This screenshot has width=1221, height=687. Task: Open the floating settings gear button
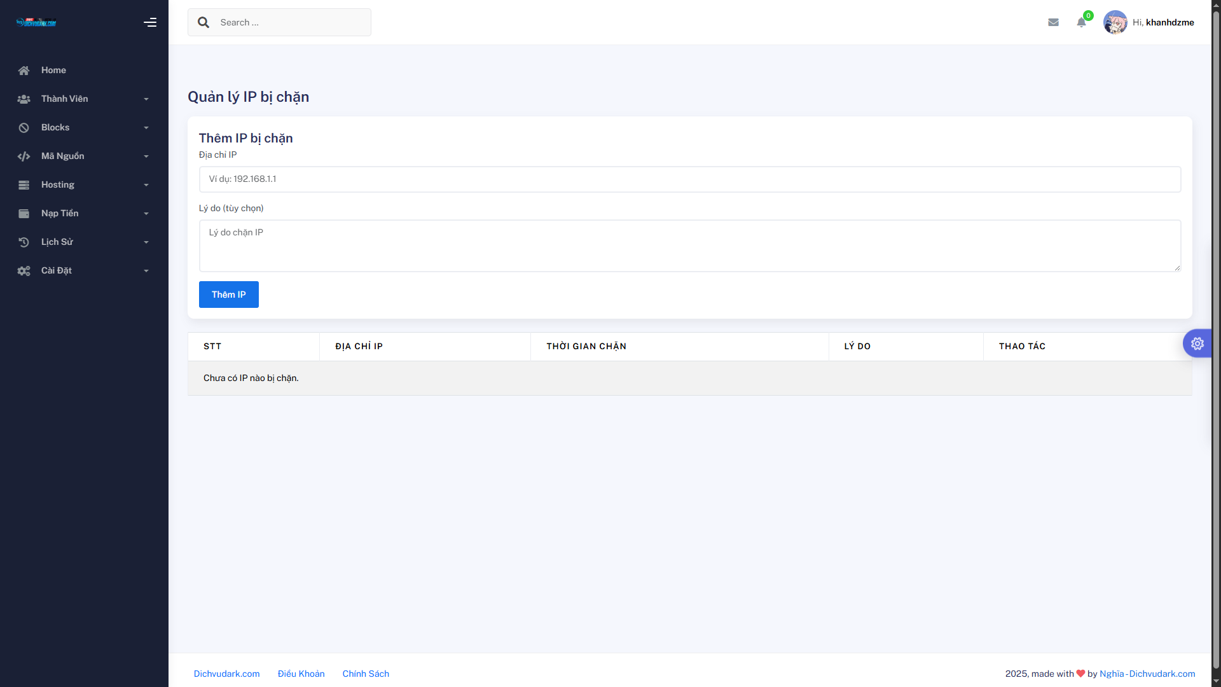[1197, 343]
